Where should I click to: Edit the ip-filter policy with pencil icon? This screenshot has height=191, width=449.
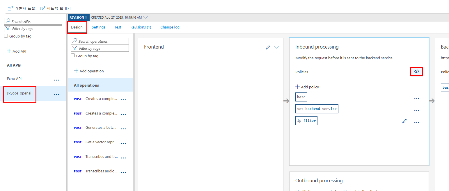(404, 121)
